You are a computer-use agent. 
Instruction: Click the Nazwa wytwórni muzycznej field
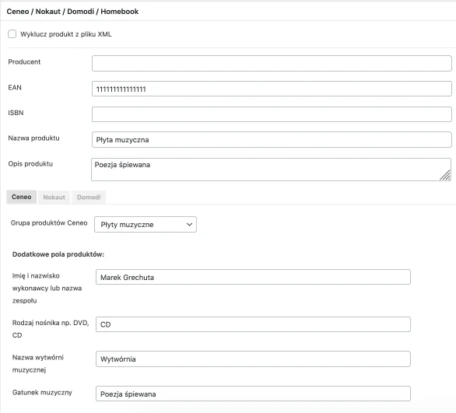tap(253, 359)
